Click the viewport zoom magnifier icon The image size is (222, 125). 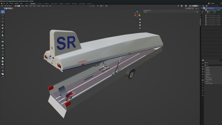tap(140, 19)
